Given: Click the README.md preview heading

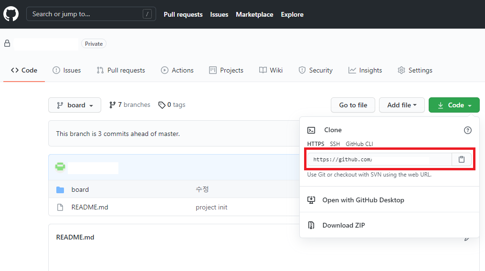Looking at the screenshot, I should (x=75, y=237).
